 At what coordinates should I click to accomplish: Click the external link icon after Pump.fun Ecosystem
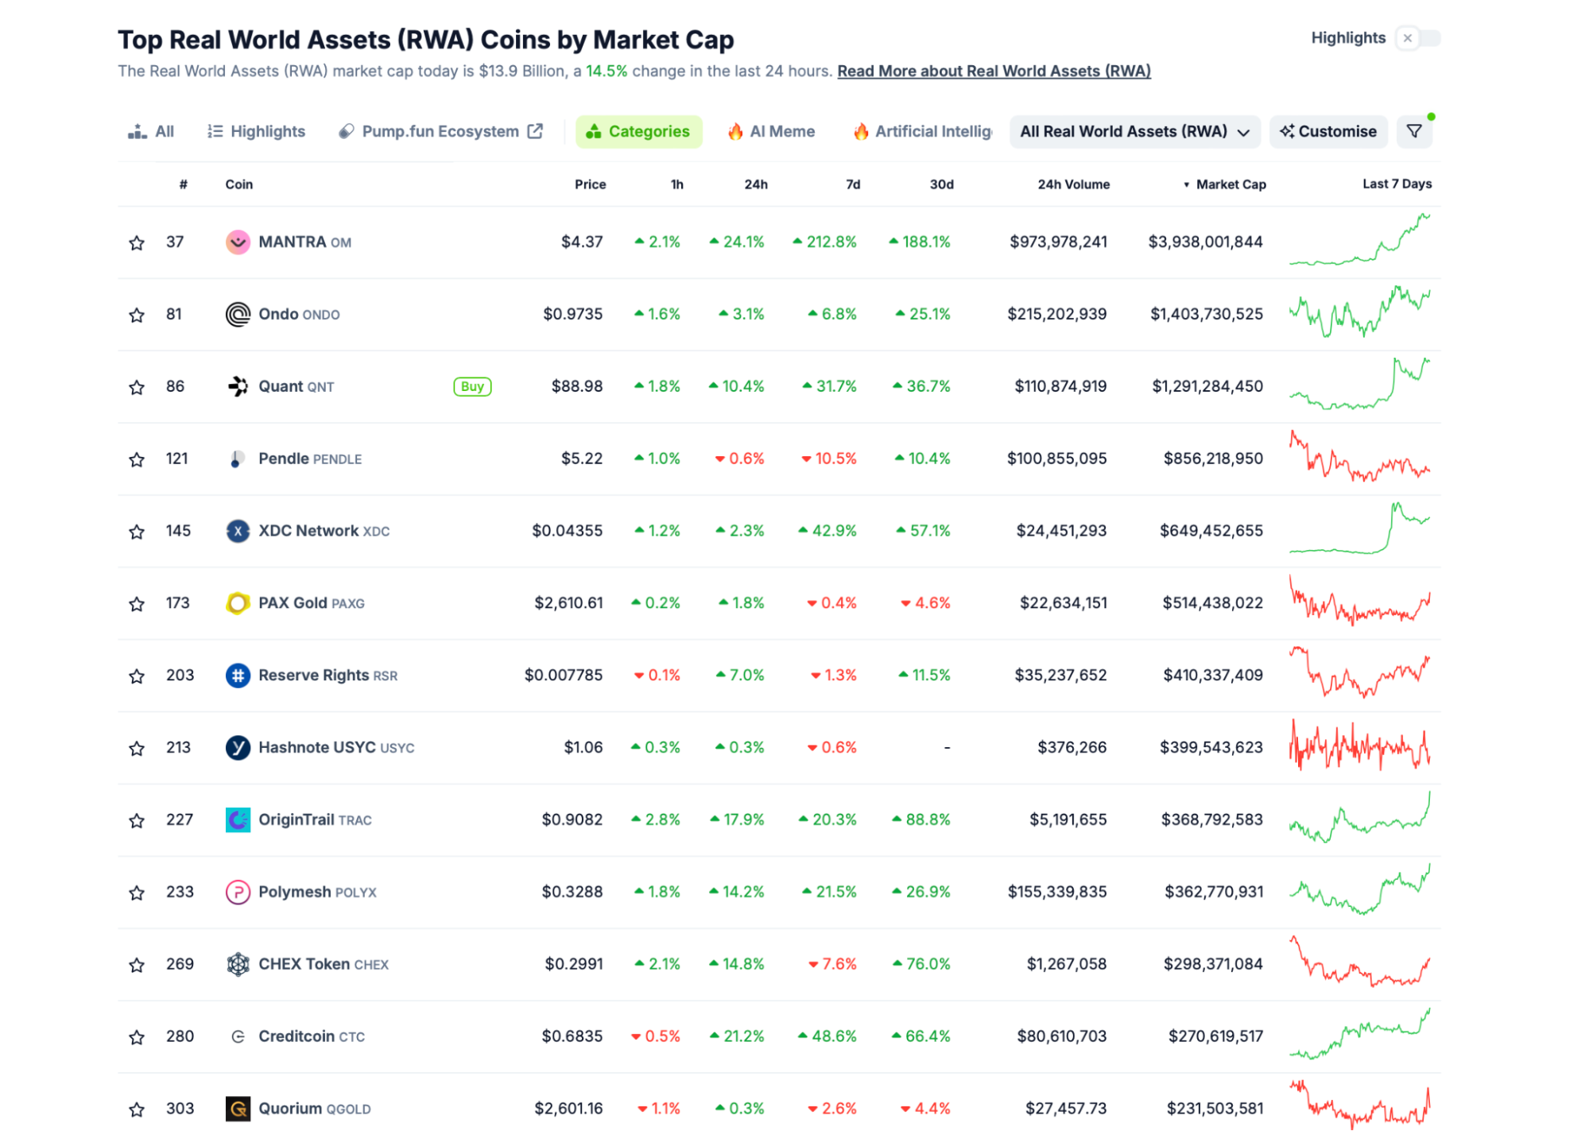tap(535, 131)
